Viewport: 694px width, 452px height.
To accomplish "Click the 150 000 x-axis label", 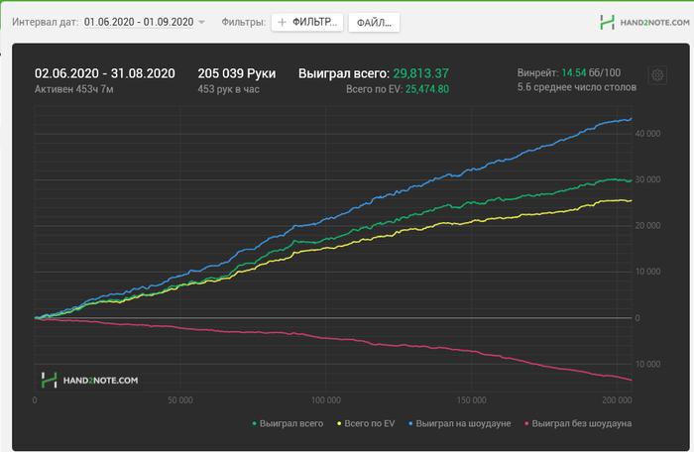I will point(471,400).
